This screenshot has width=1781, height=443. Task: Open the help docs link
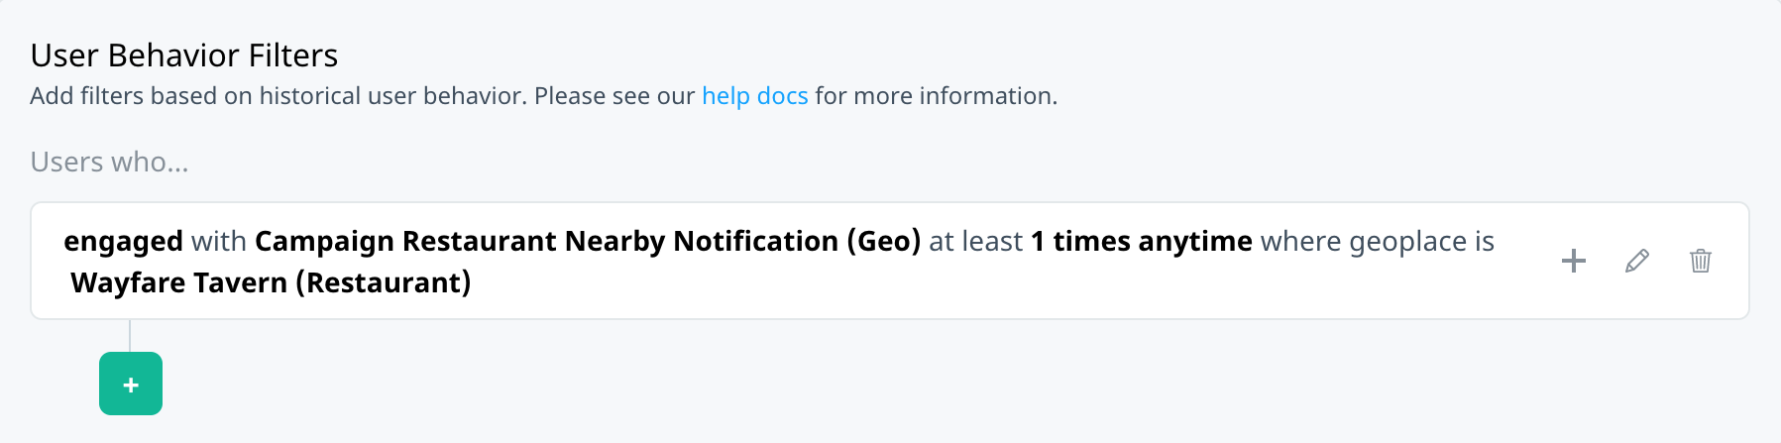tap(754, 96)
